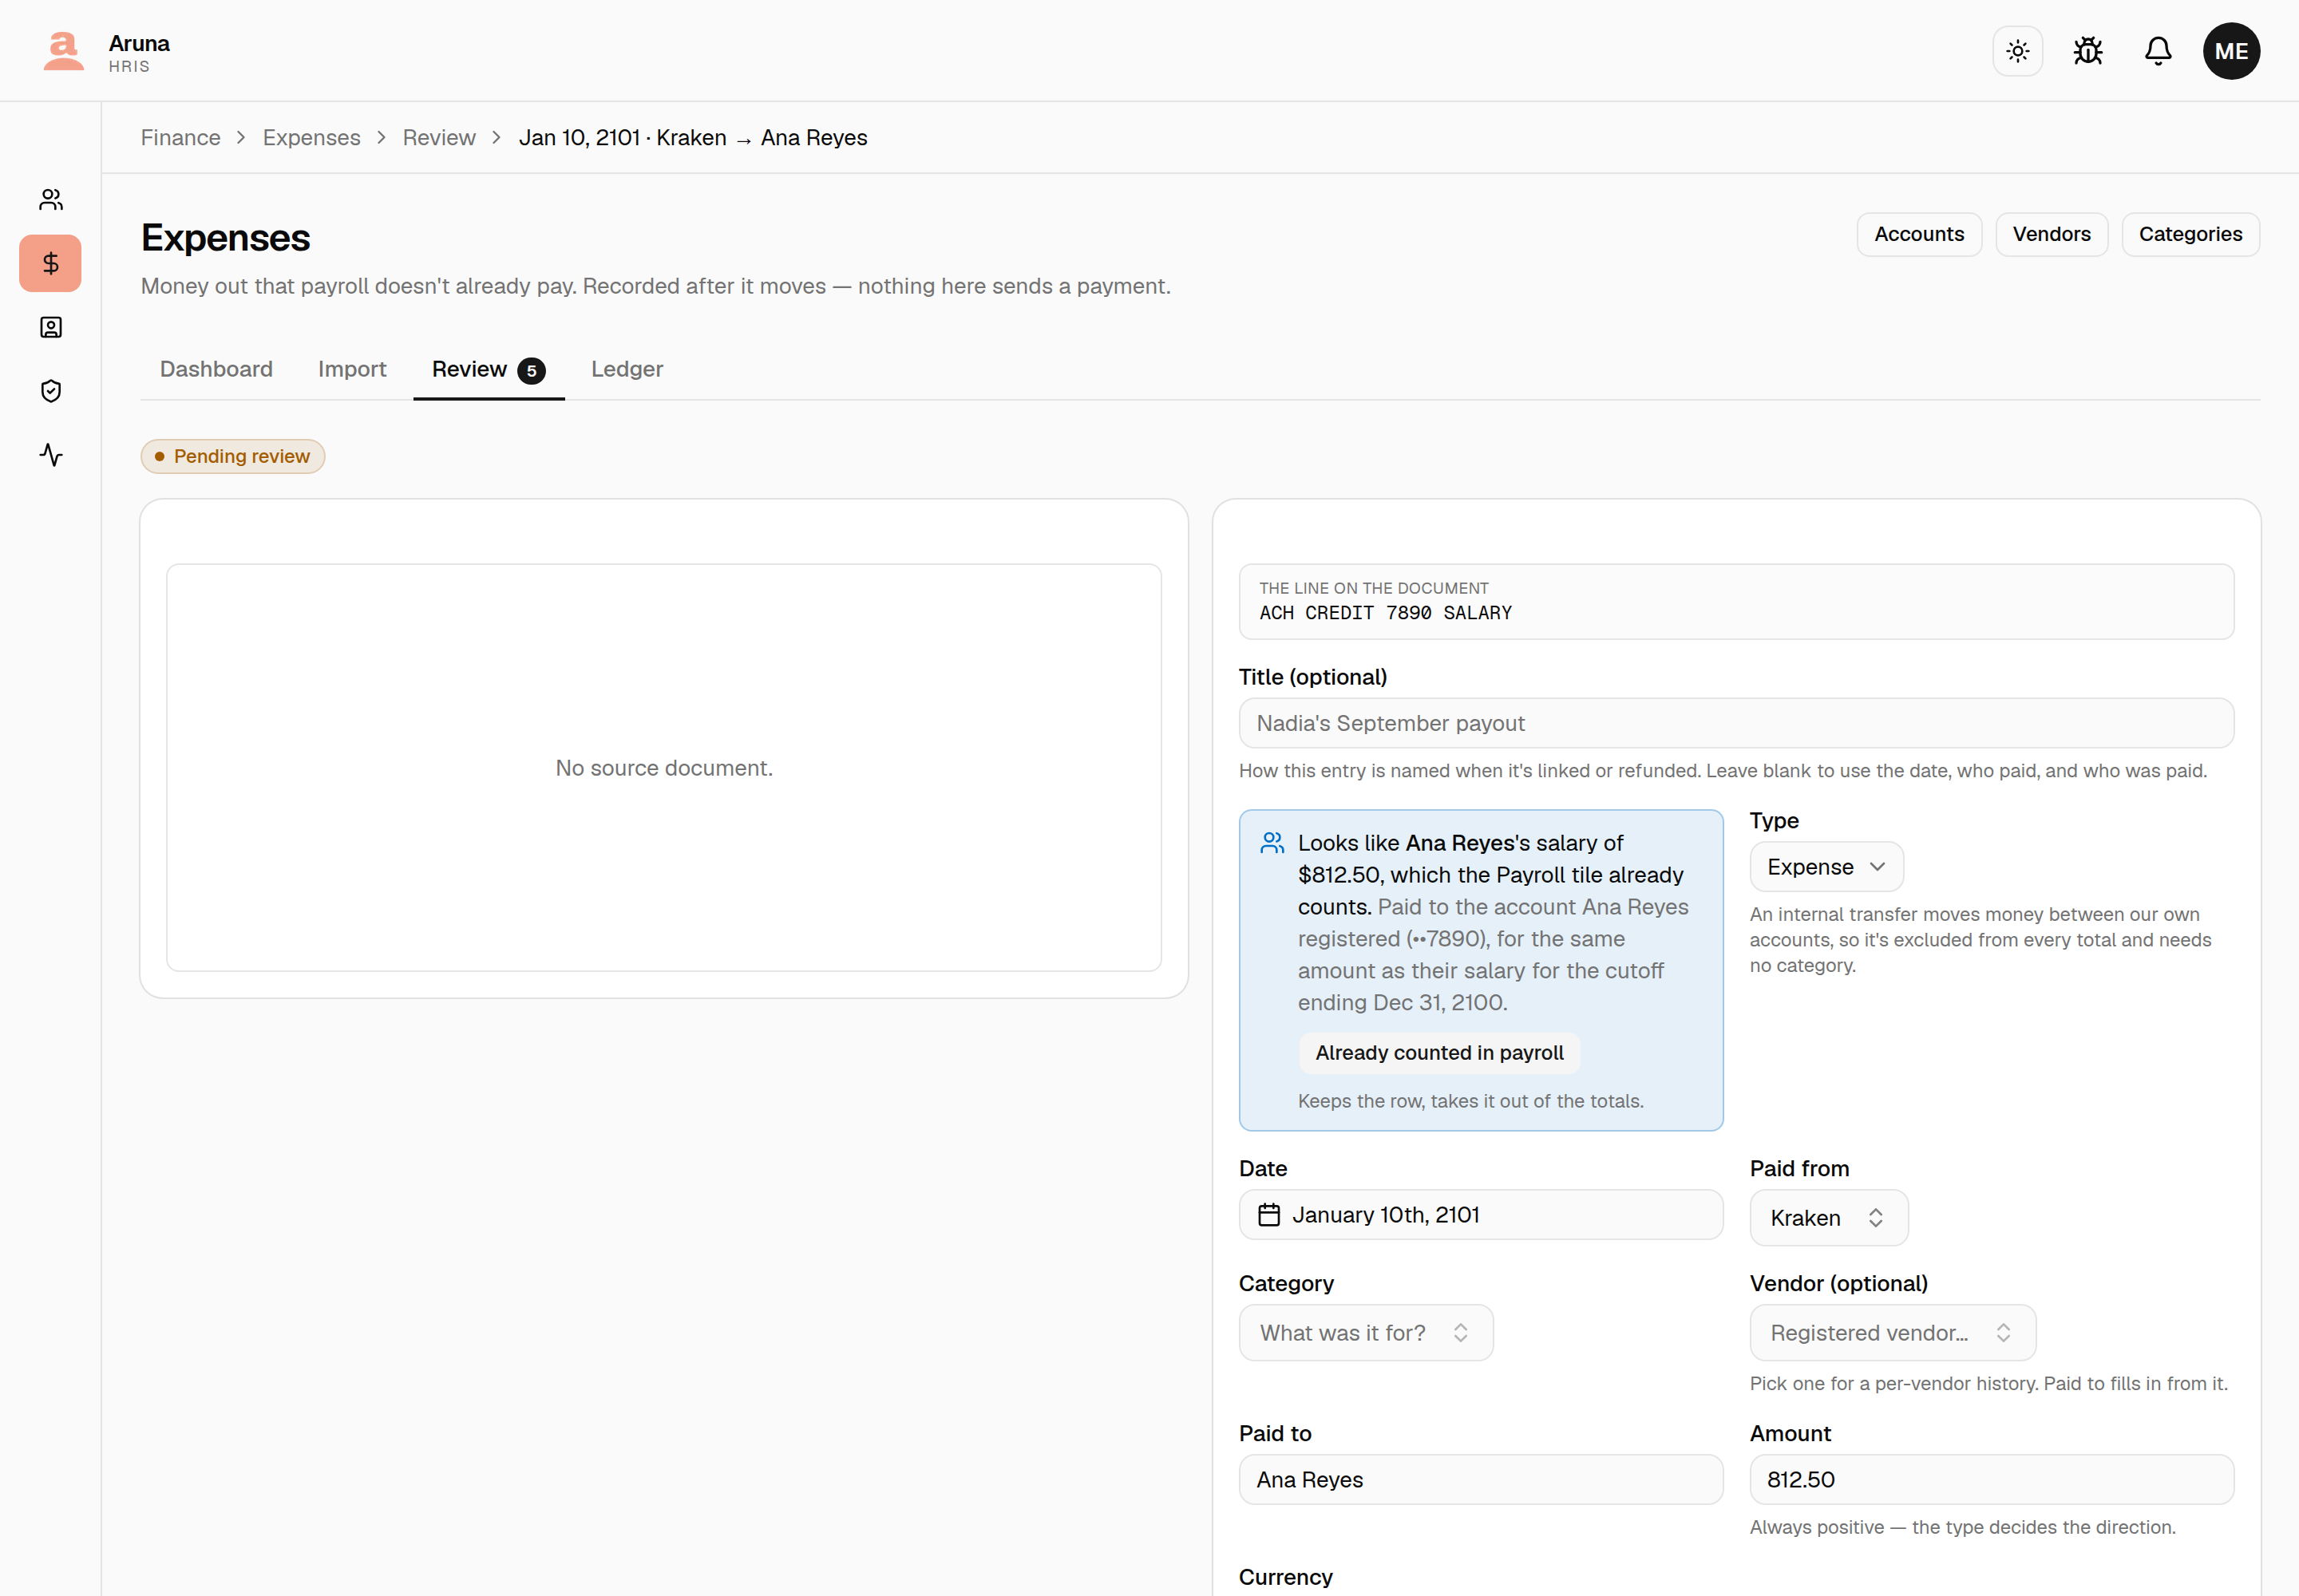This screenshot has height=1596, width=2299.
Task: Click 'Keeps the row, takes it out of the totals.'
Action: 1470,1101
